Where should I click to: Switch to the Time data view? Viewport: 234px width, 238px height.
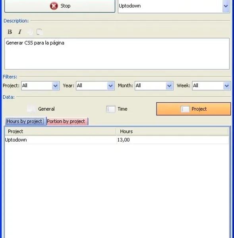click(117, 109)
